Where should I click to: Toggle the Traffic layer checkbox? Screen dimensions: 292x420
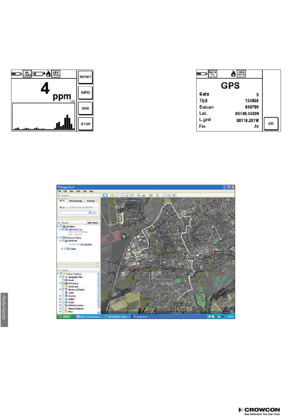tap(63, 293)
